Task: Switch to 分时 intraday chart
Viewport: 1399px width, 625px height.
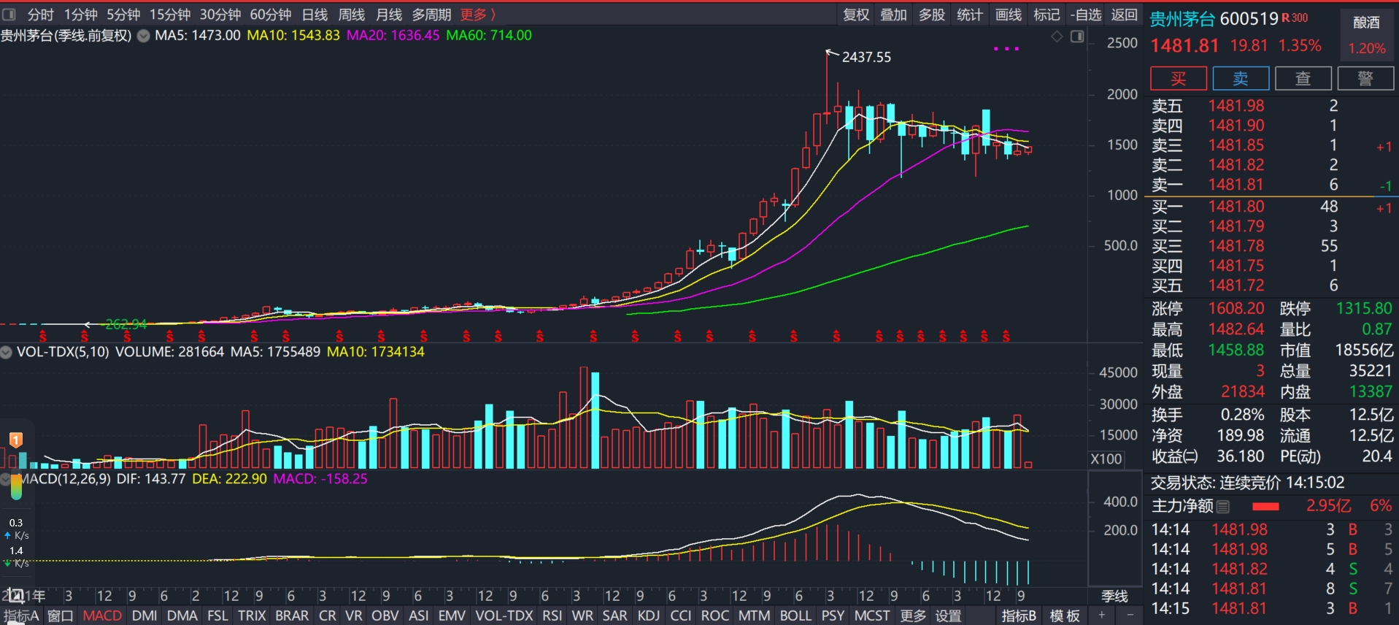Action: 41,15
